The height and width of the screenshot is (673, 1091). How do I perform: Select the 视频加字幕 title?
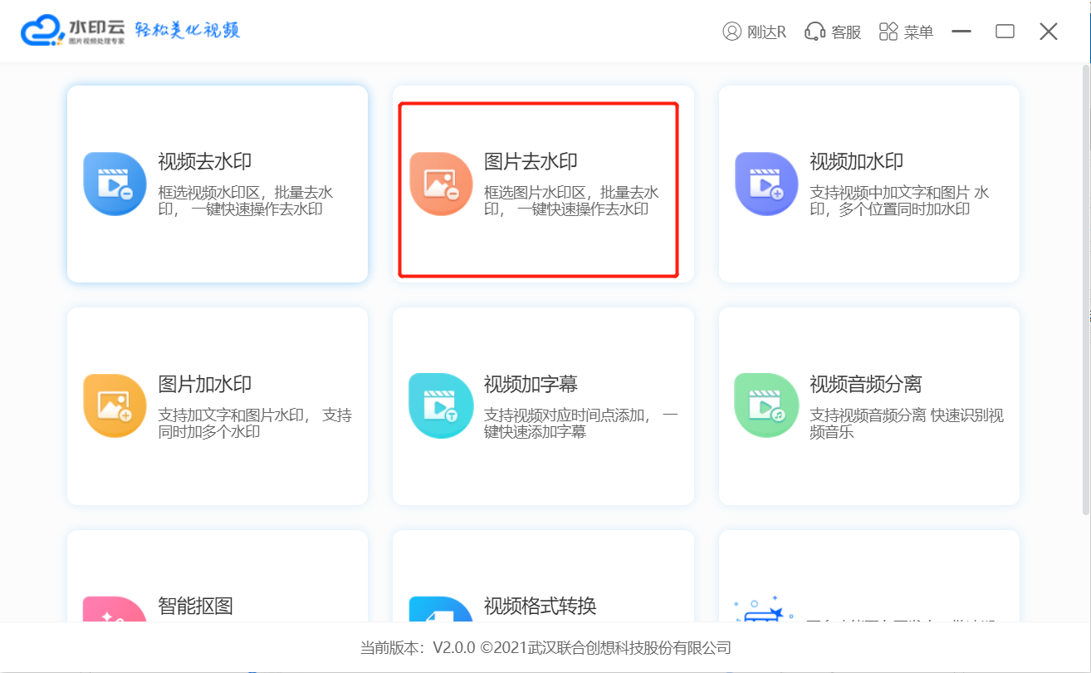point(531,385)
